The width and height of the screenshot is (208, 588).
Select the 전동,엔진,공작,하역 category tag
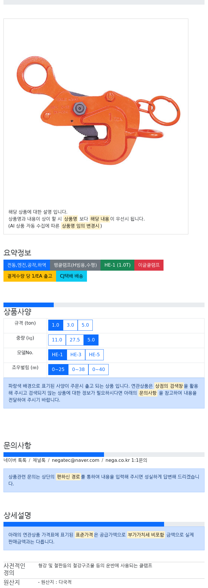[27, 265]
